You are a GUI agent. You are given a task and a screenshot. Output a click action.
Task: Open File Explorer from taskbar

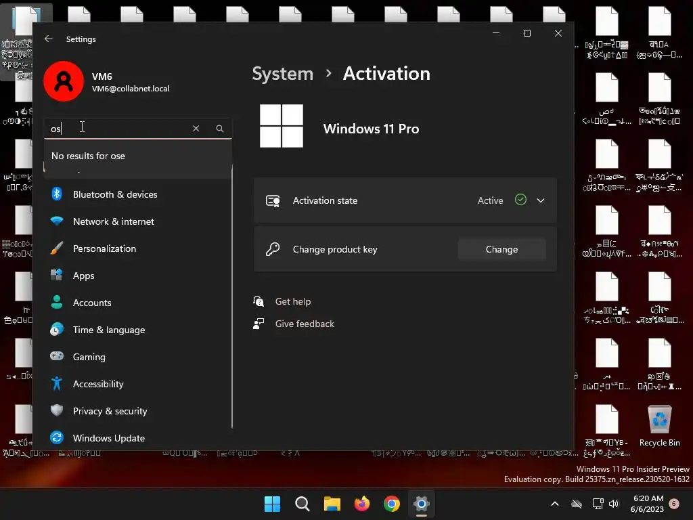point(332,504)
